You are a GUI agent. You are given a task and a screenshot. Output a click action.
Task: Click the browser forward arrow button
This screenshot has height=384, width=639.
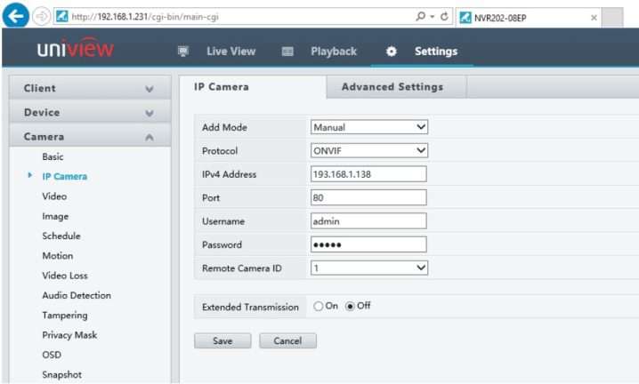[40, 17]
